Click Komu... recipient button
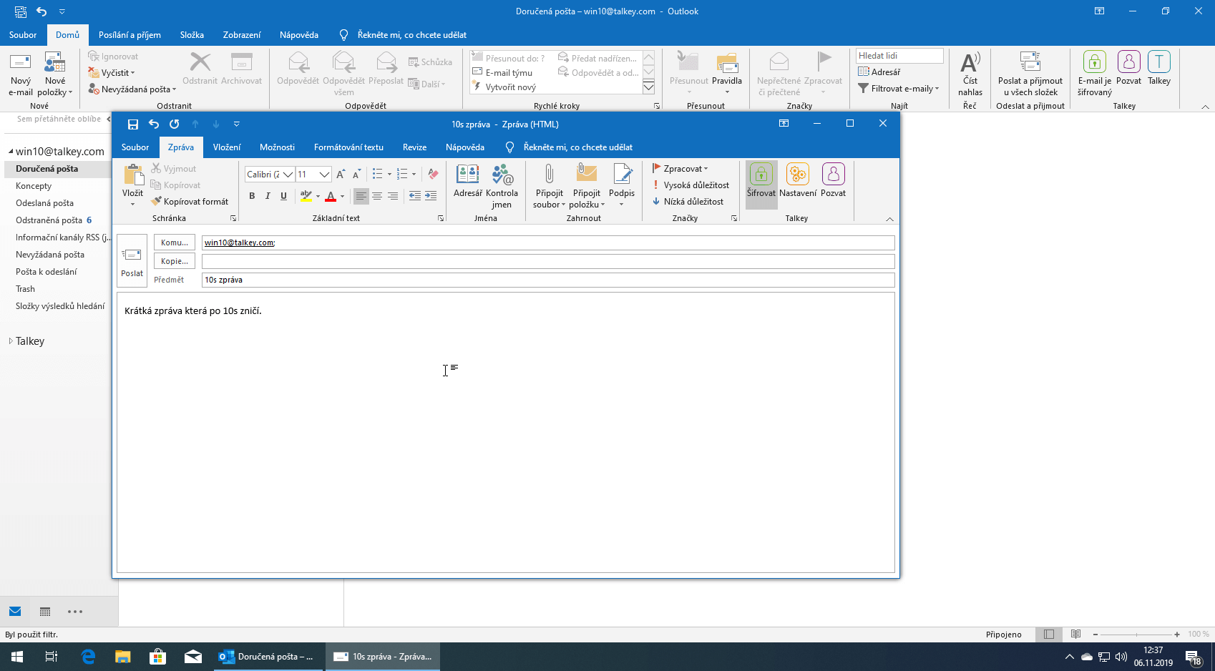The height and width of the screenshot is (671, 1215). click(x=175, y=243)
